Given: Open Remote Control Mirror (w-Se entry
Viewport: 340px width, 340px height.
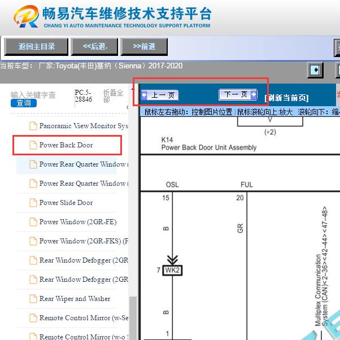Looking at the screenshot, I should coord(84,317).
